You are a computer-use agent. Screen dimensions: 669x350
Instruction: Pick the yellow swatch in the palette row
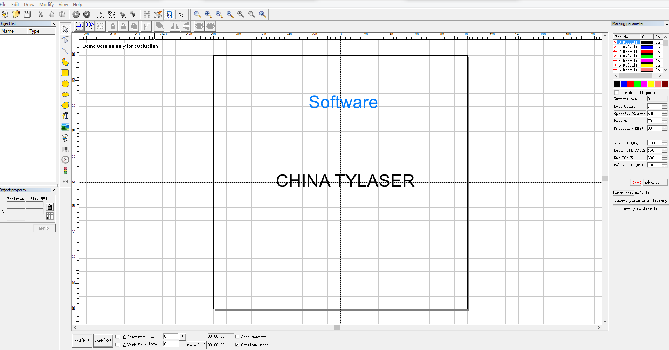click(x=651, y=83)
